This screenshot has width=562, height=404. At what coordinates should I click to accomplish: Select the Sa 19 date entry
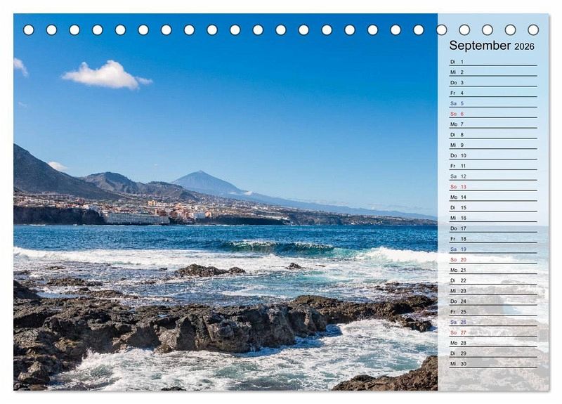(x=492, y=249)
